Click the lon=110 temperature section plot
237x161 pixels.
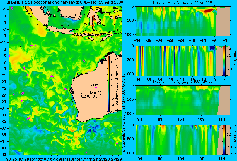click(183, 21)
